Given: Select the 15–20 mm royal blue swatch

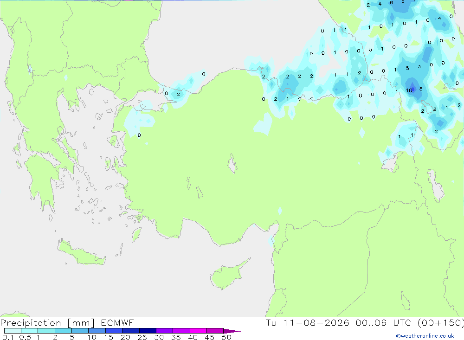Looking at the screenshot, I should click(x=114, y=331).
